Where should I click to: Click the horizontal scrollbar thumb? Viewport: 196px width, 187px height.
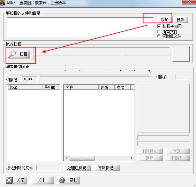82,158
